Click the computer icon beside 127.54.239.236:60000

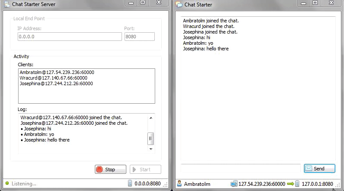(x=234, y=184)
